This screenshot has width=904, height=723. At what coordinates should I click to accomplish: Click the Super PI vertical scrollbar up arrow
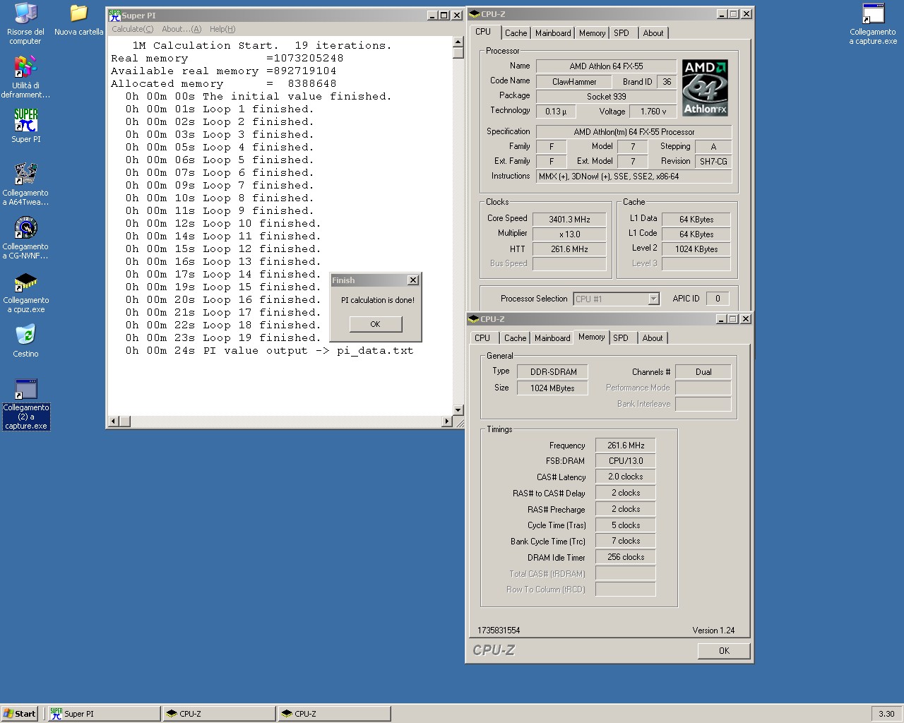pos(458,42)
